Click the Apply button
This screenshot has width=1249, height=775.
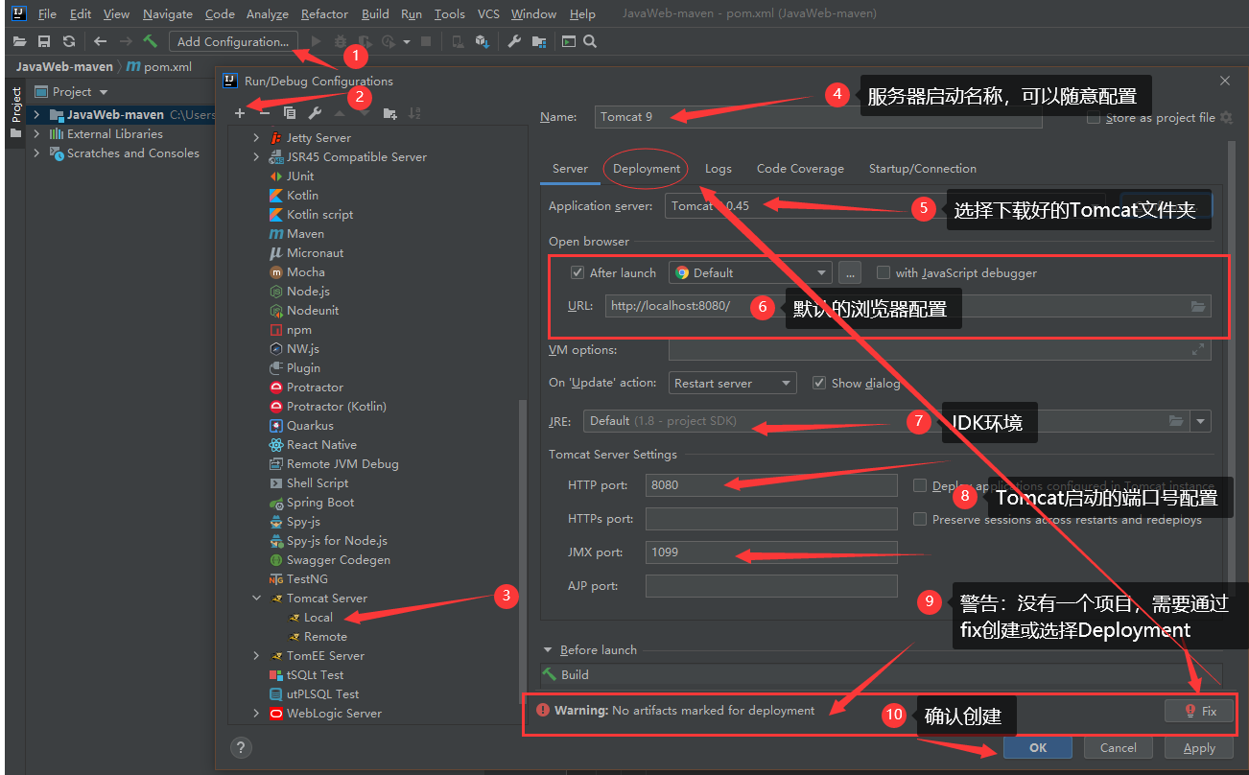point(1199,747)
